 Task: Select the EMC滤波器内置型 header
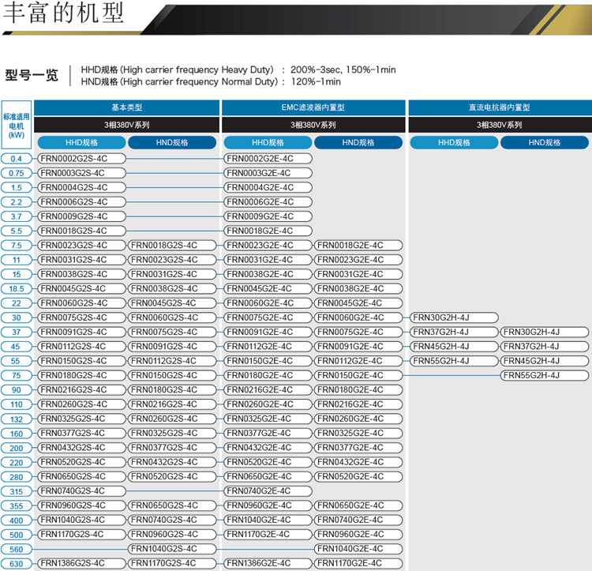(x=313, y=107)
